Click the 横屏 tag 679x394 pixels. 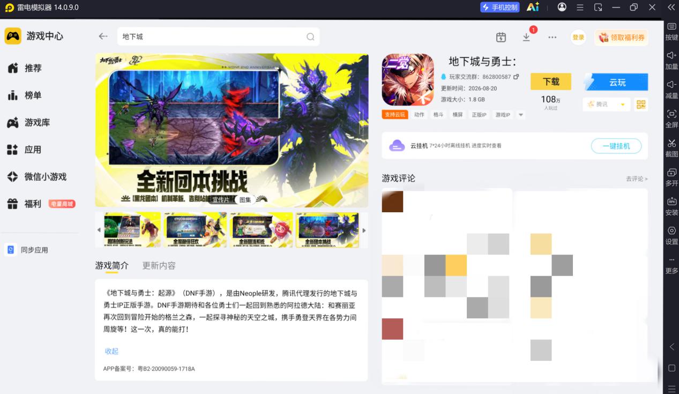coord(458,115)
